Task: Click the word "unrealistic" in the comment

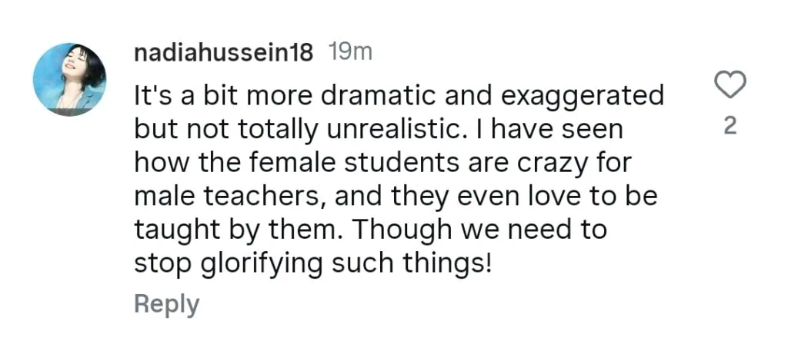Action: coord(393,131)
